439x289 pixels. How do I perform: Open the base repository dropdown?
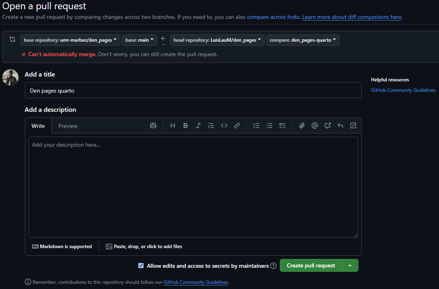70,40
